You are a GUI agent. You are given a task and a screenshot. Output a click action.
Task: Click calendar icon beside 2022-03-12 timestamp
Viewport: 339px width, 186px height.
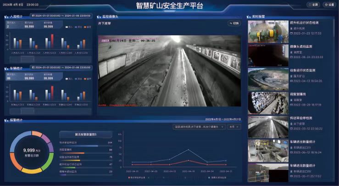(x=291, y=129)
